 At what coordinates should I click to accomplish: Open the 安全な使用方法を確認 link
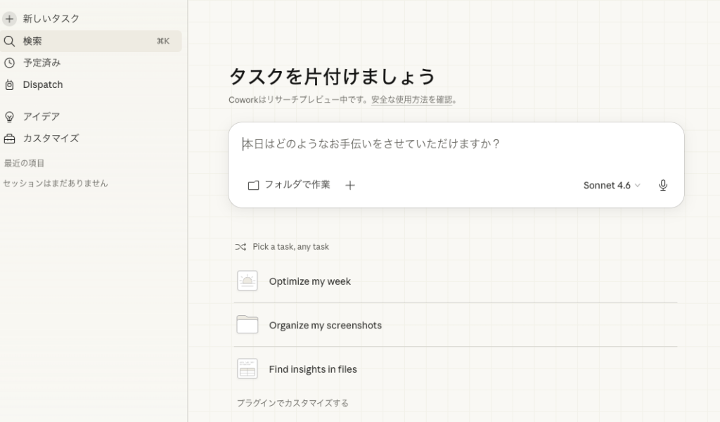(411, 100)
